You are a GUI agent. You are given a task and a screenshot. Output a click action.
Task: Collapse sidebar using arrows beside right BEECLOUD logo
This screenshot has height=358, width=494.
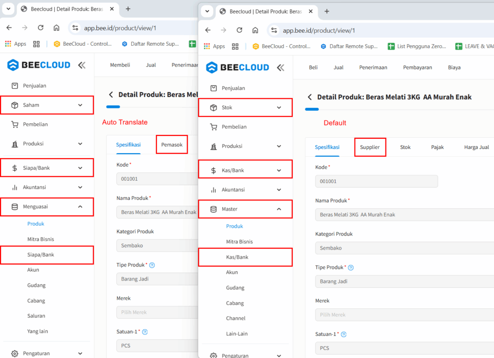click(280, 67)
